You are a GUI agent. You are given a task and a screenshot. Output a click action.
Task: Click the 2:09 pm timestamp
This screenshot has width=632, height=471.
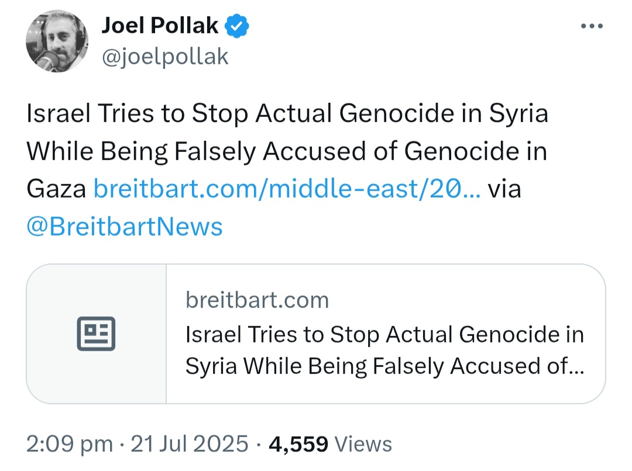(70, 444)
